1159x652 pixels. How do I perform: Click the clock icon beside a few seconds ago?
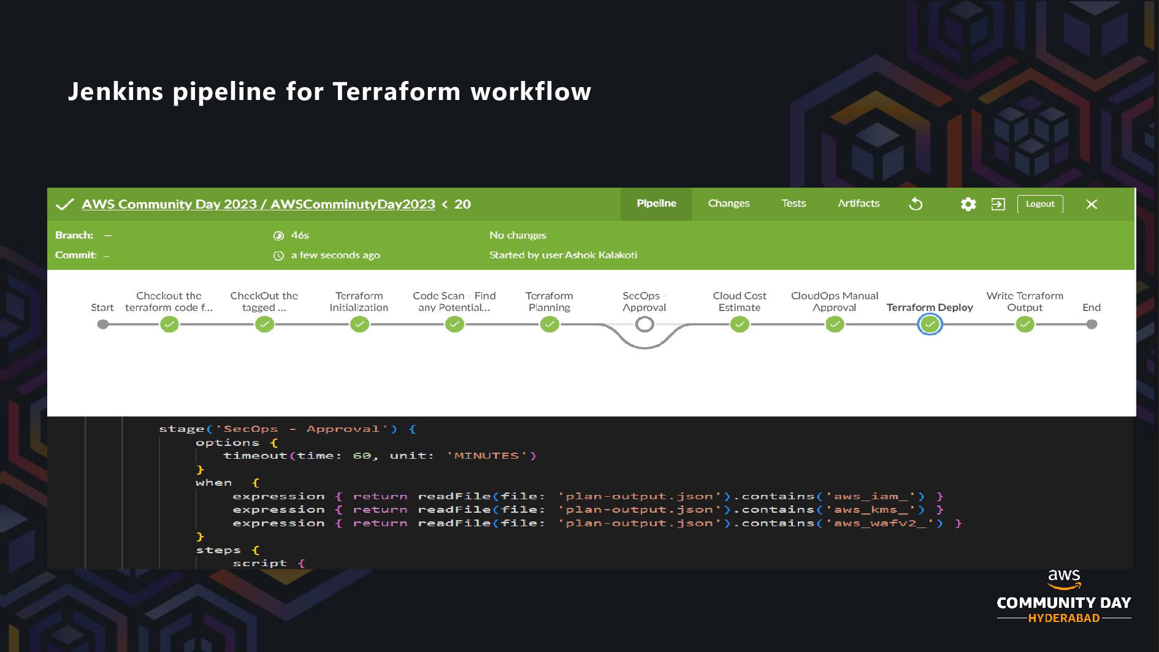click(x=278, y=256)
